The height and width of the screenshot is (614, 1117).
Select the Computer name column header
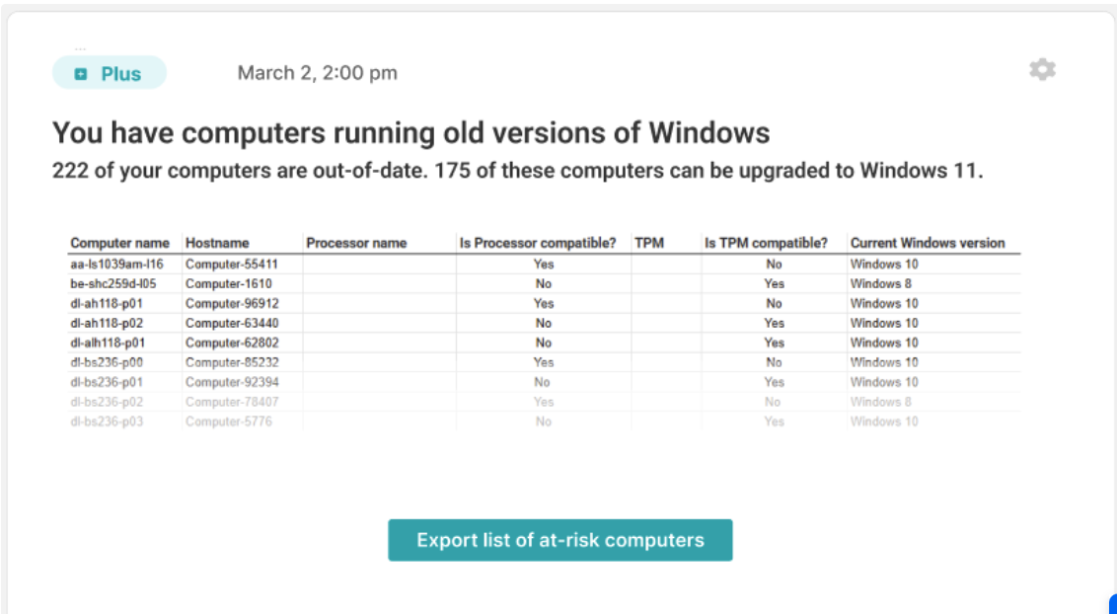pyautogui.click(x=119, y=243)
